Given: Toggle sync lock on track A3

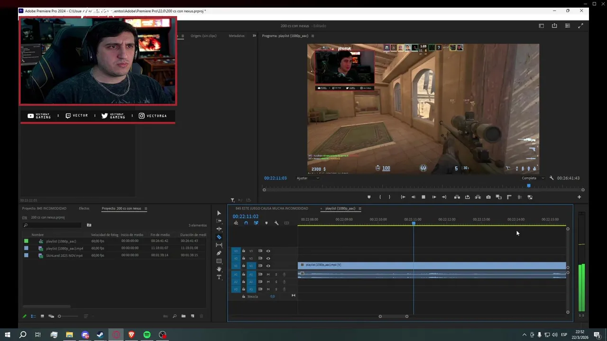Looking at the screenshot, I should [x=260, y=289].
